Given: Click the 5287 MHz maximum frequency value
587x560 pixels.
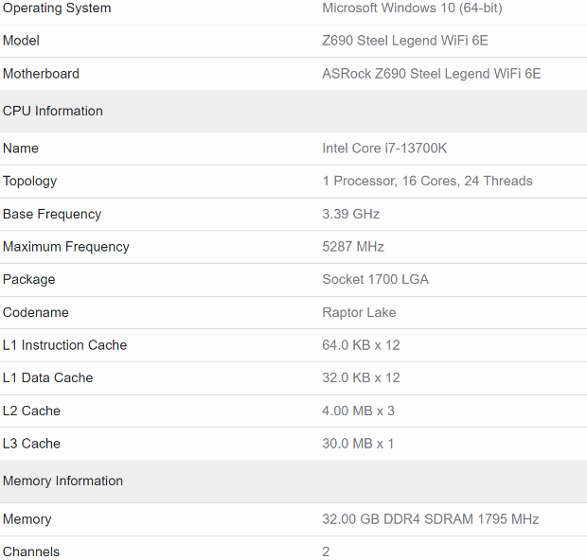Looking at the screenshot, I should coord(353,247).
